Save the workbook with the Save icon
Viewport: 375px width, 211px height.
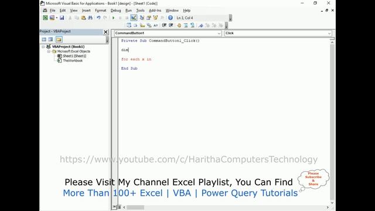click(62, 18)
